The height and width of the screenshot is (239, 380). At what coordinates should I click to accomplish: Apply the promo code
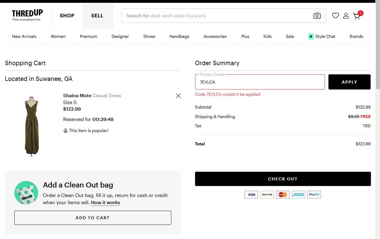349,82
